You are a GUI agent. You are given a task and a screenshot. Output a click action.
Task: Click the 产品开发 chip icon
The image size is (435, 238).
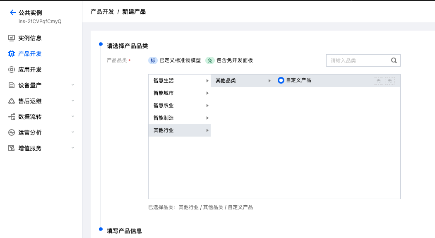[x=12, y=54]
